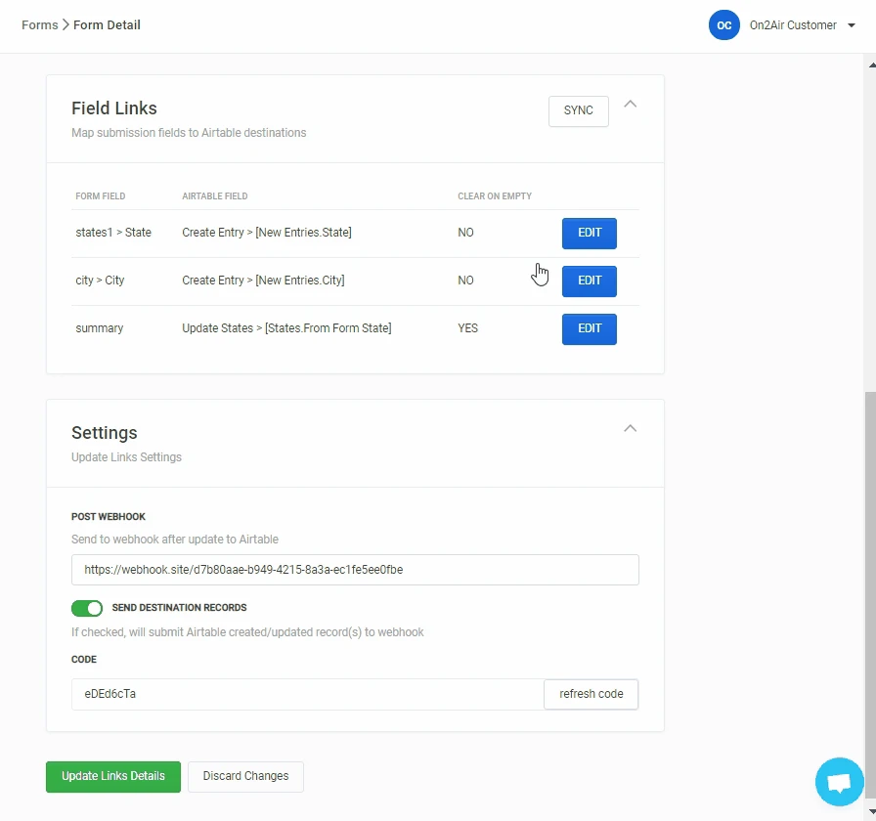Click the green Update Links Details button

[113, 776]
